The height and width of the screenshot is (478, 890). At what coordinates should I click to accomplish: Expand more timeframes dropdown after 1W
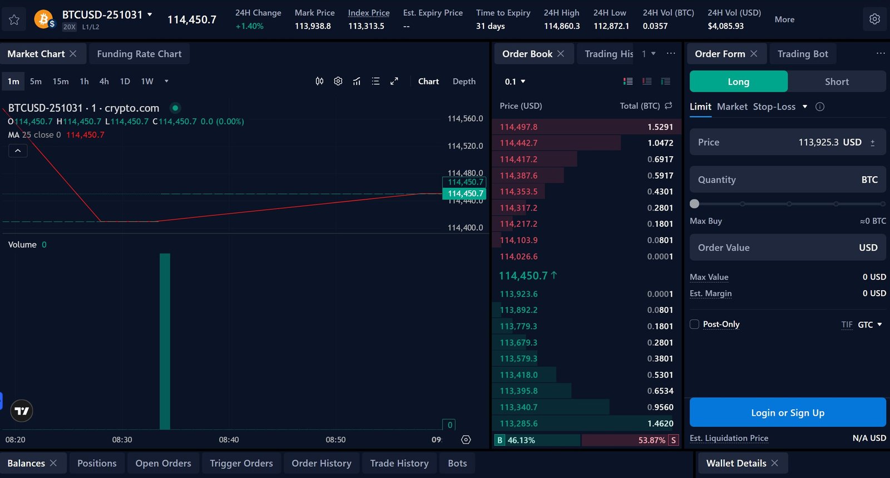166,81
